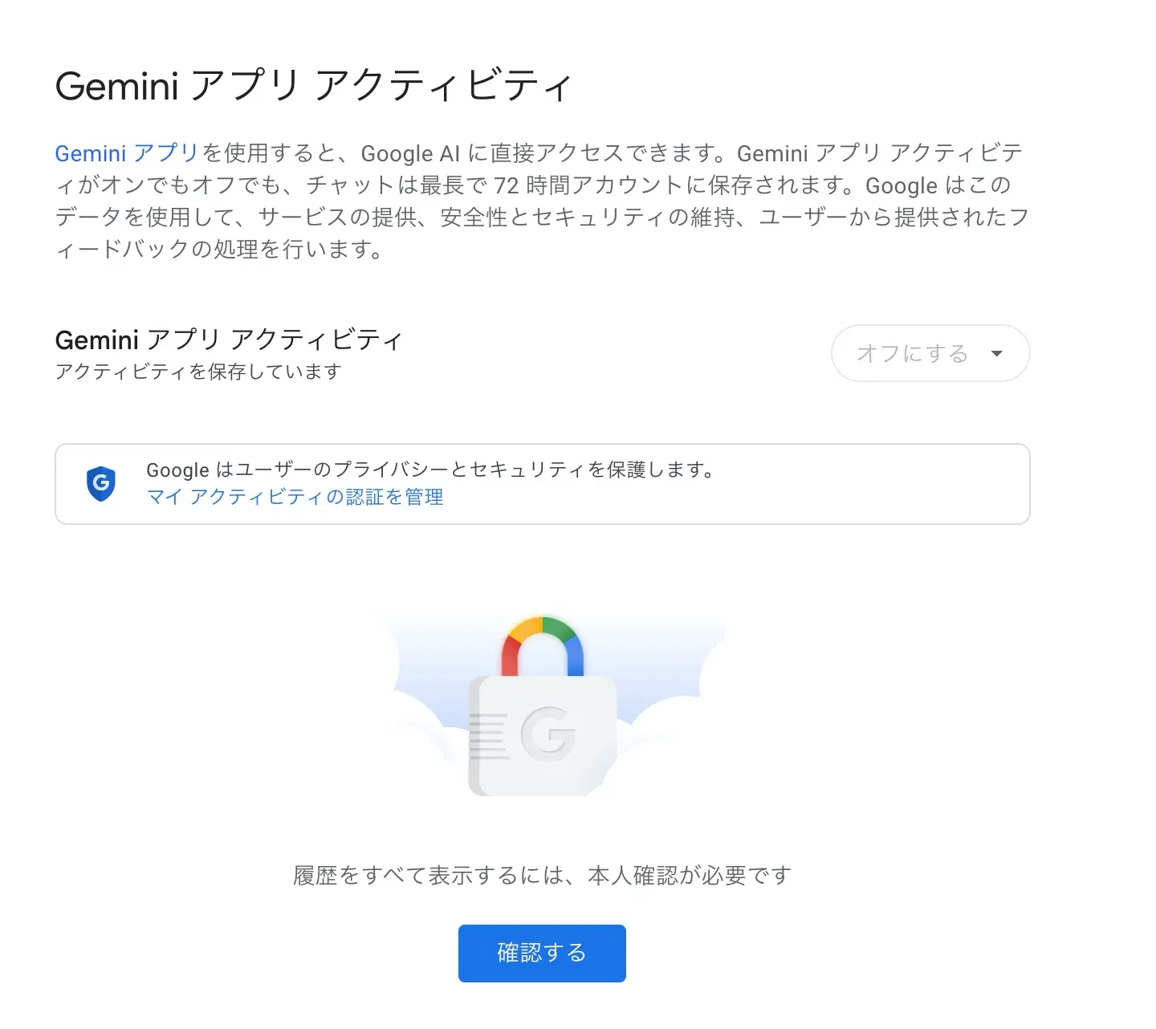Click the white padlock body illustration
The image size is (1156, 1029).
coord(543,735)
